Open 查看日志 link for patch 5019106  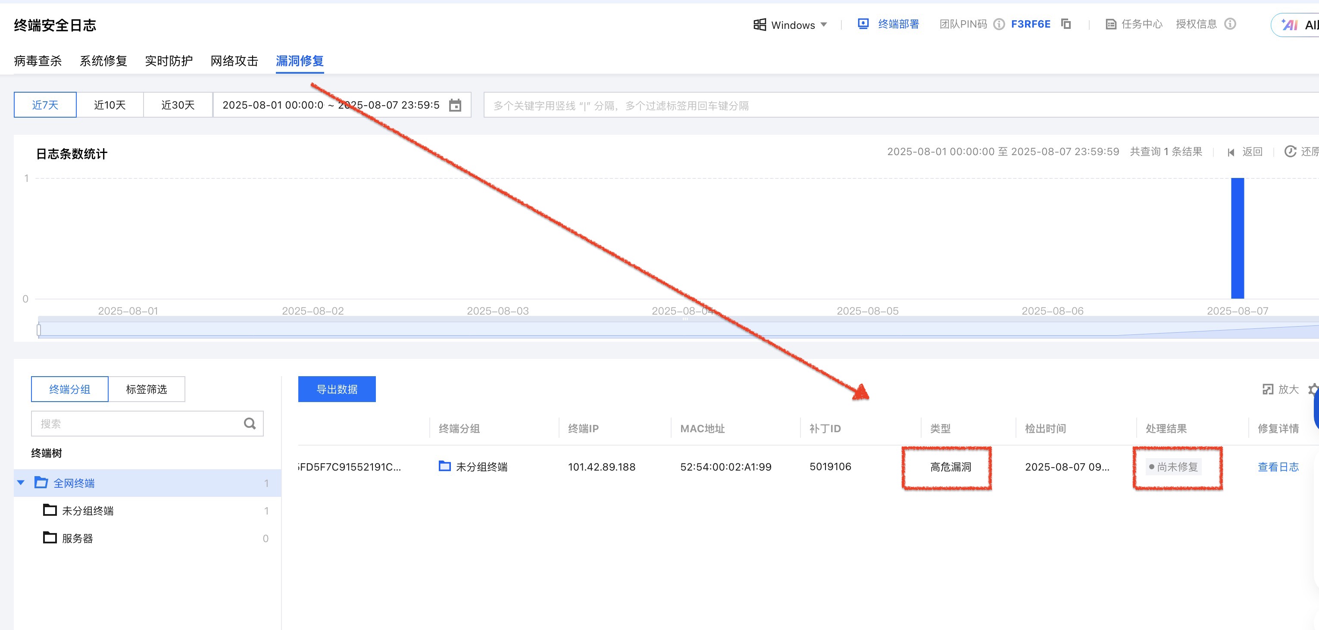pos(1278,467)
